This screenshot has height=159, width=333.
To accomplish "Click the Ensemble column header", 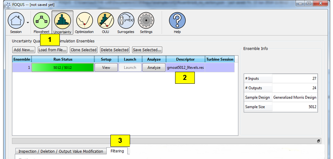I will pyautogui.click(x=22, y=59).
